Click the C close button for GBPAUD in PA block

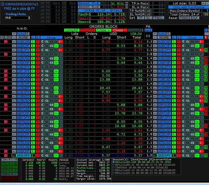[x=183, y=105]
